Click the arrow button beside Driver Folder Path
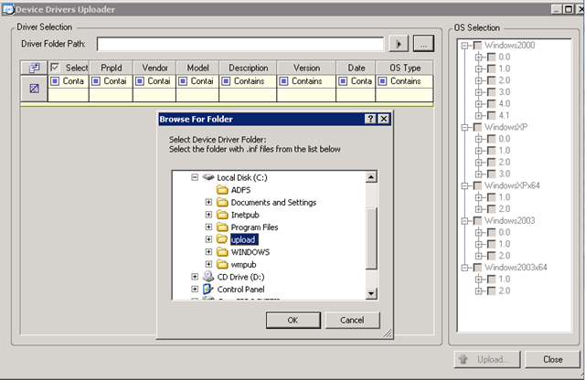This screenshot has width=585, height=380. pyautogui.click(x=399, y=43)
